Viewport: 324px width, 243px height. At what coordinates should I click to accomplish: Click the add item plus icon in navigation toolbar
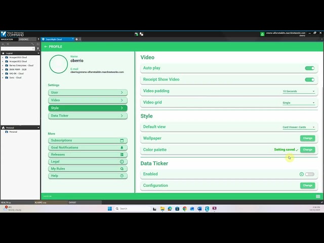point(3,44)
